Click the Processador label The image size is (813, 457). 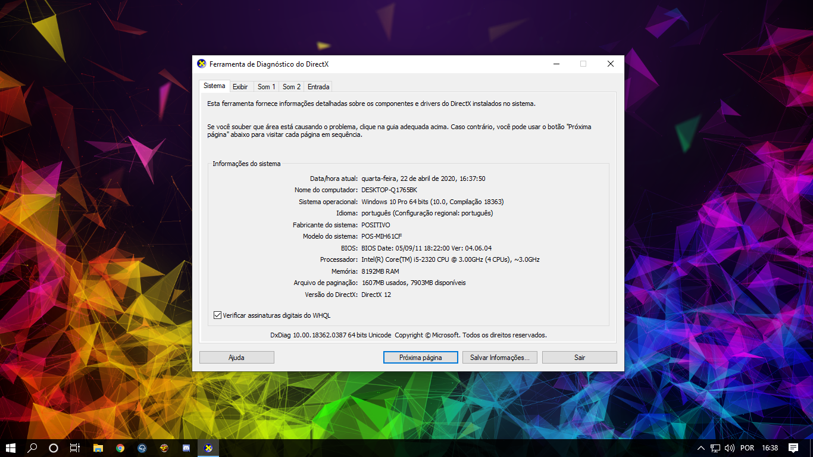pyautogui.click(x=339, y=259)
